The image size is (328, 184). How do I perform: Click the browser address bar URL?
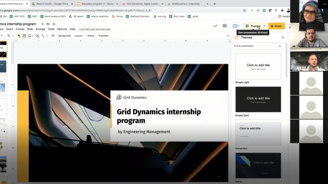click(76, 10)
